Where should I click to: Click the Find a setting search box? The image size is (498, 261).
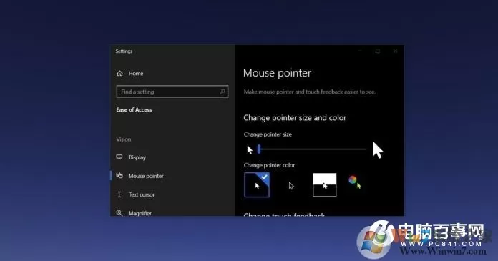click(x=172, y=92)
